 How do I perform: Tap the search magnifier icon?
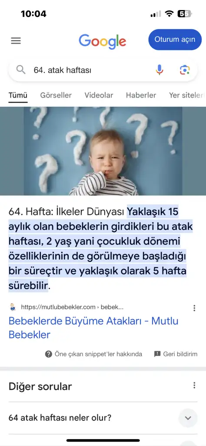pyautogui.click(x=21, y=70)
